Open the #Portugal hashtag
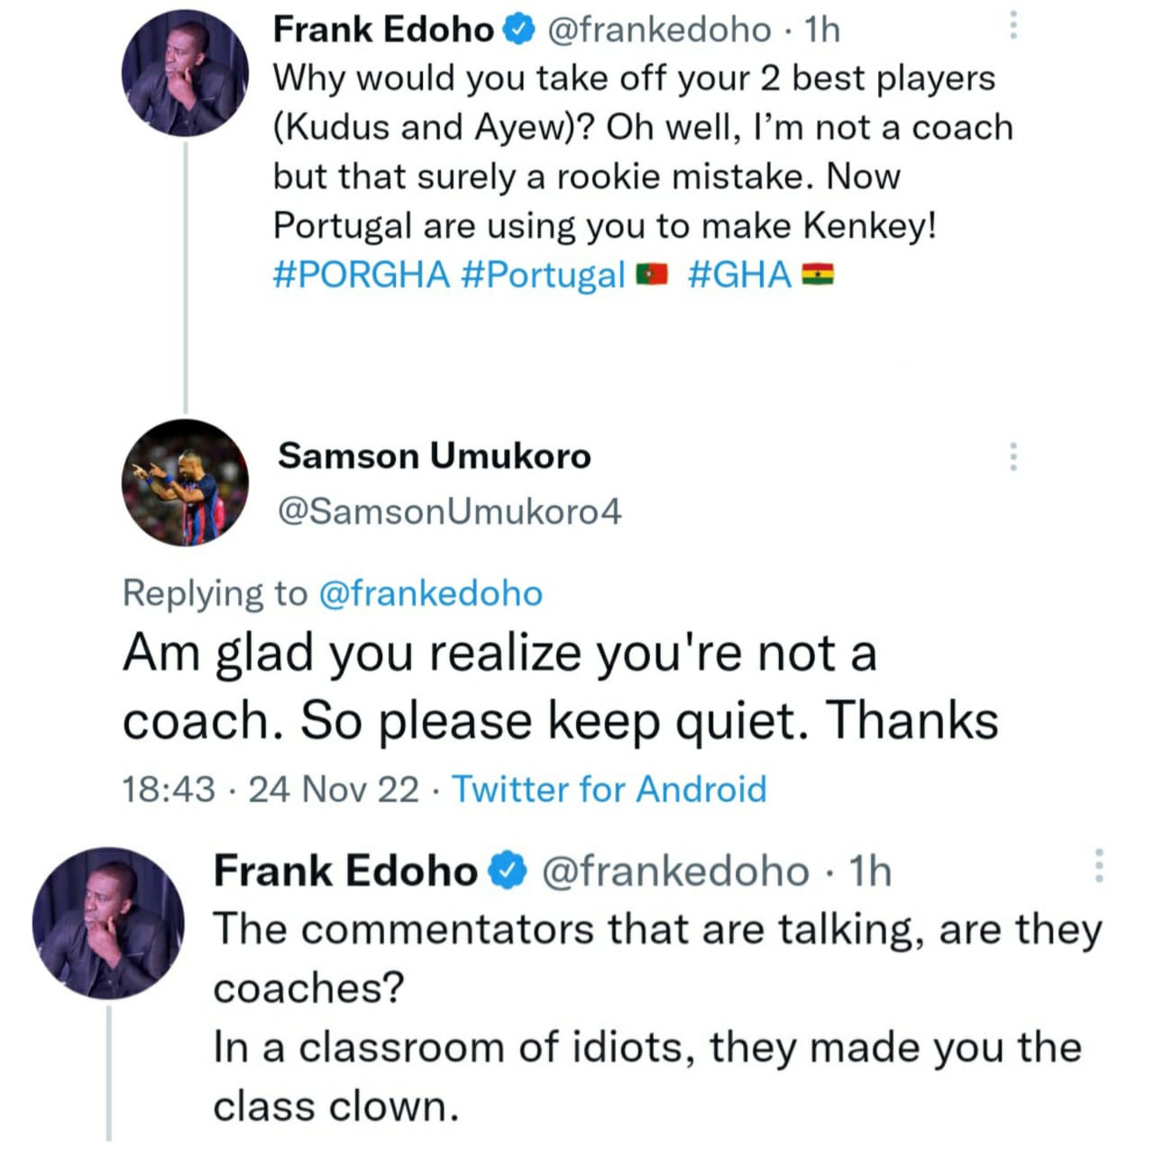 coord(543,274)
